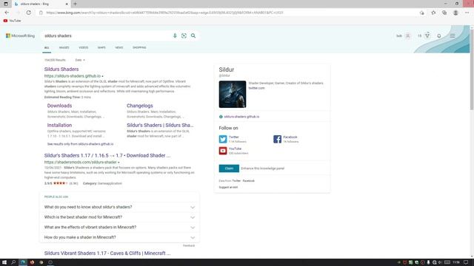Reload the page with refresh icon
This screenshot has width=474, height=266.
[x=28, y=13]
